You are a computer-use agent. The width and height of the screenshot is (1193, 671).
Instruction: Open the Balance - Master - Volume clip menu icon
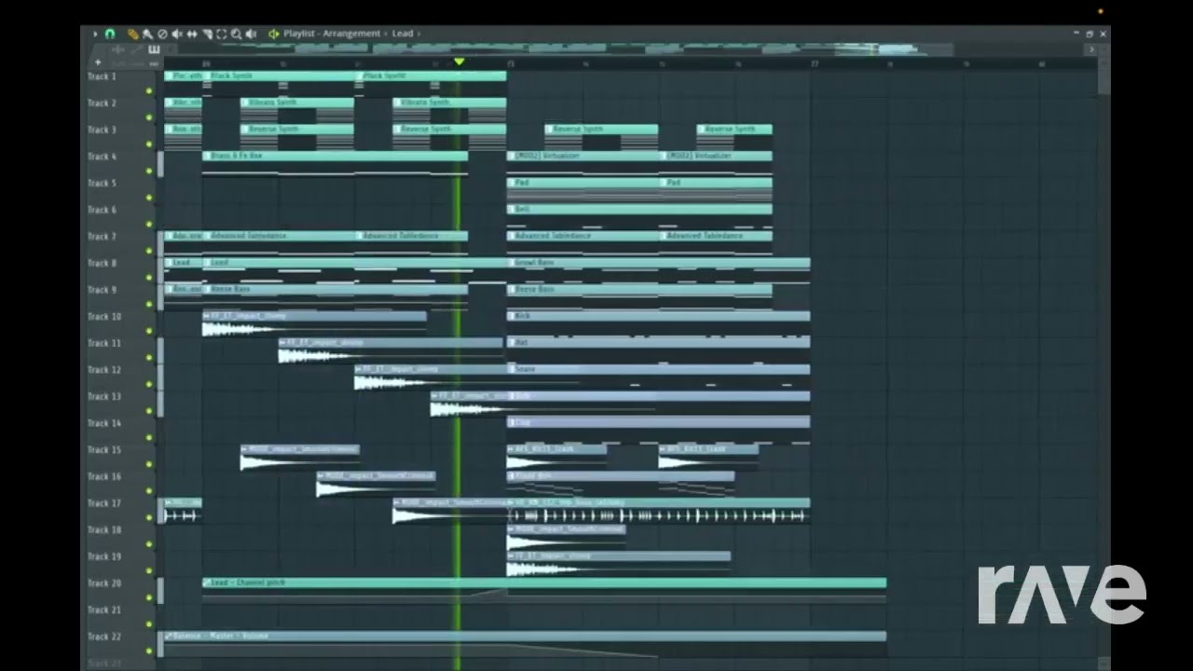(x=169, y=636)
